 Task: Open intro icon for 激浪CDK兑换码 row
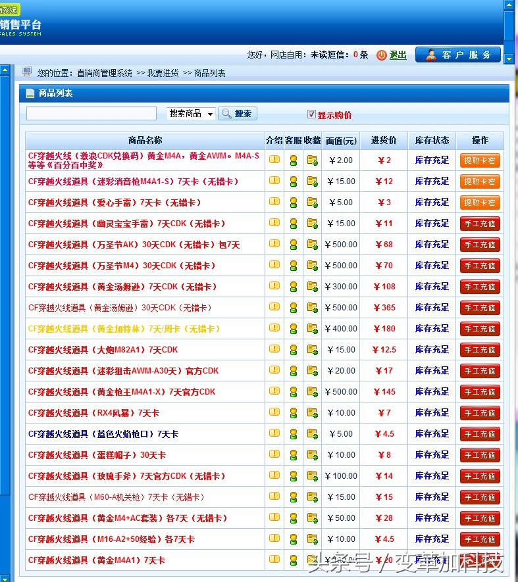[x=274, y=160]
